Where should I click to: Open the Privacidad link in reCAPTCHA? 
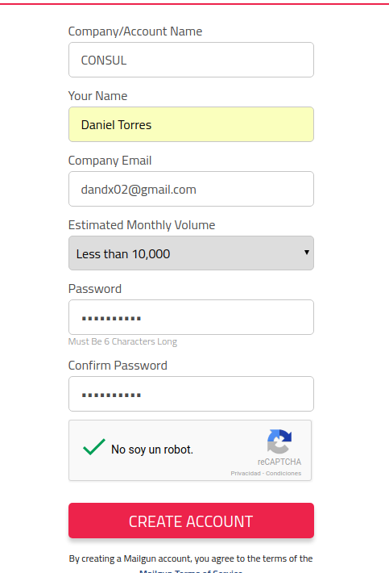[246, 473]
